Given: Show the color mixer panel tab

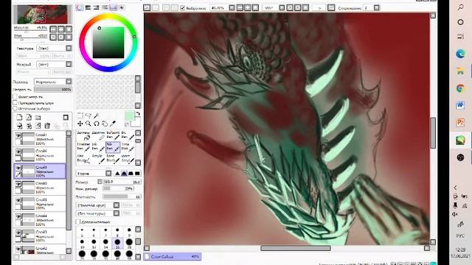Looking at the screenshot, I should [105, 8].
